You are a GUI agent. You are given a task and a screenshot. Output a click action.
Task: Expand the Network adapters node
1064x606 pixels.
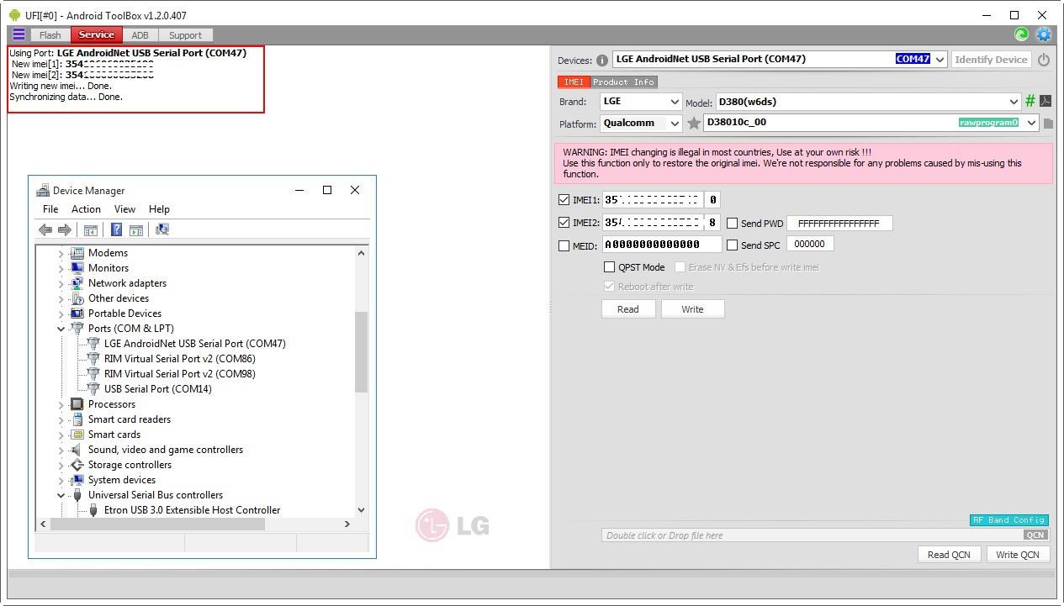point(61,283)
